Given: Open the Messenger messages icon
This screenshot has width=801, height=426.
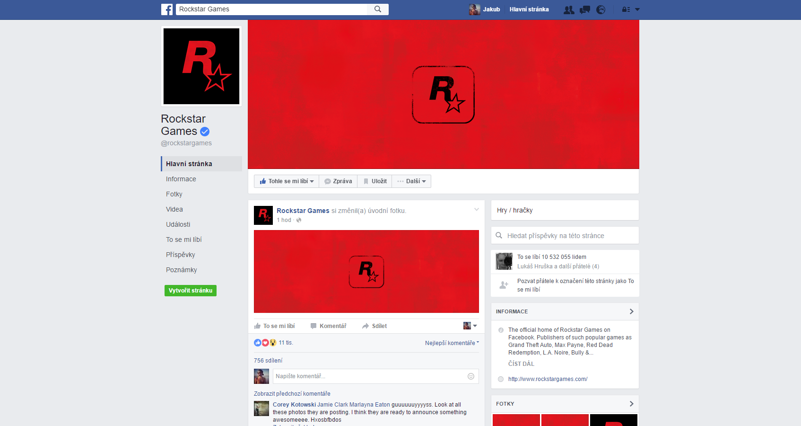Looking at the screenshot, I should pyautogui.click(x=585, y=9).
